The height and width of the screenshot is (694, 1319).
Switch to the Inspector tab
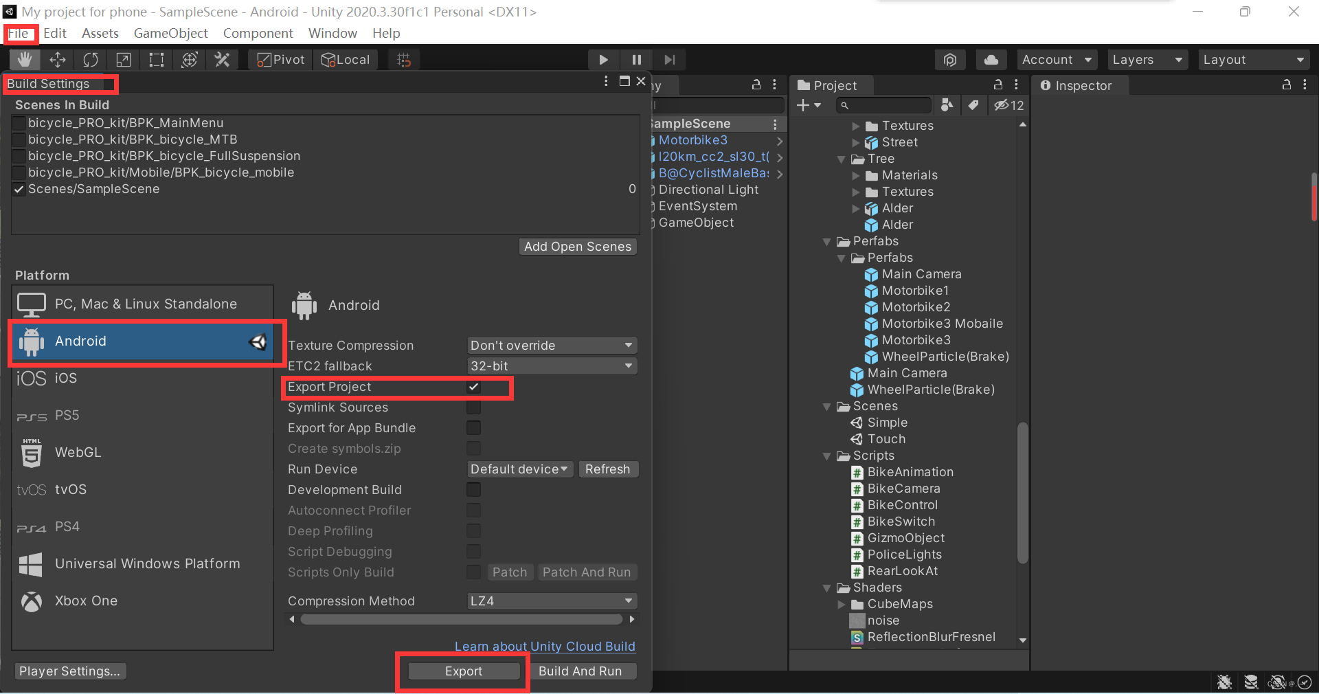point(1079,85)
